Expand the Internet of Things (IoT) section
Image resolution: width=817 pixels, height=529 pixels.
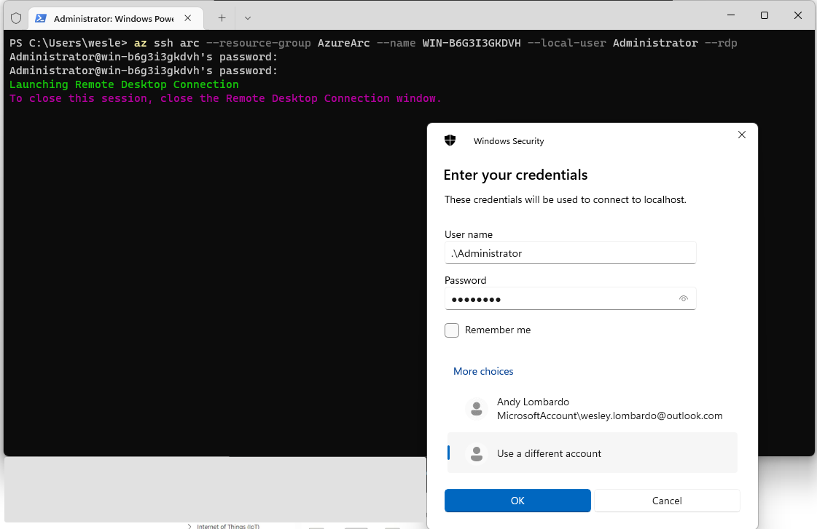(189, 525)
